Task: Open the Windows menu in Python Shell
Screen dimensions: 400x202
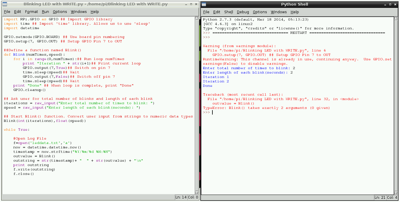Action: (279, 12)
